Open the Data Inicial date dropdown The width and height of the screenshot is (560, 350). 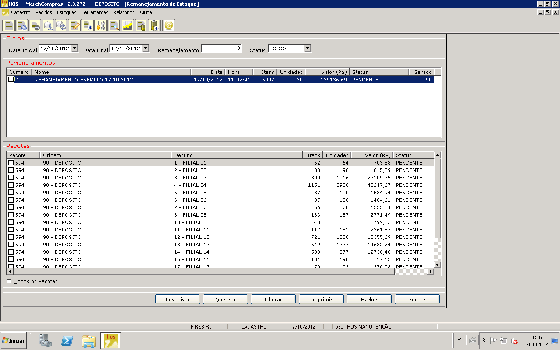[x=74, y=48]
